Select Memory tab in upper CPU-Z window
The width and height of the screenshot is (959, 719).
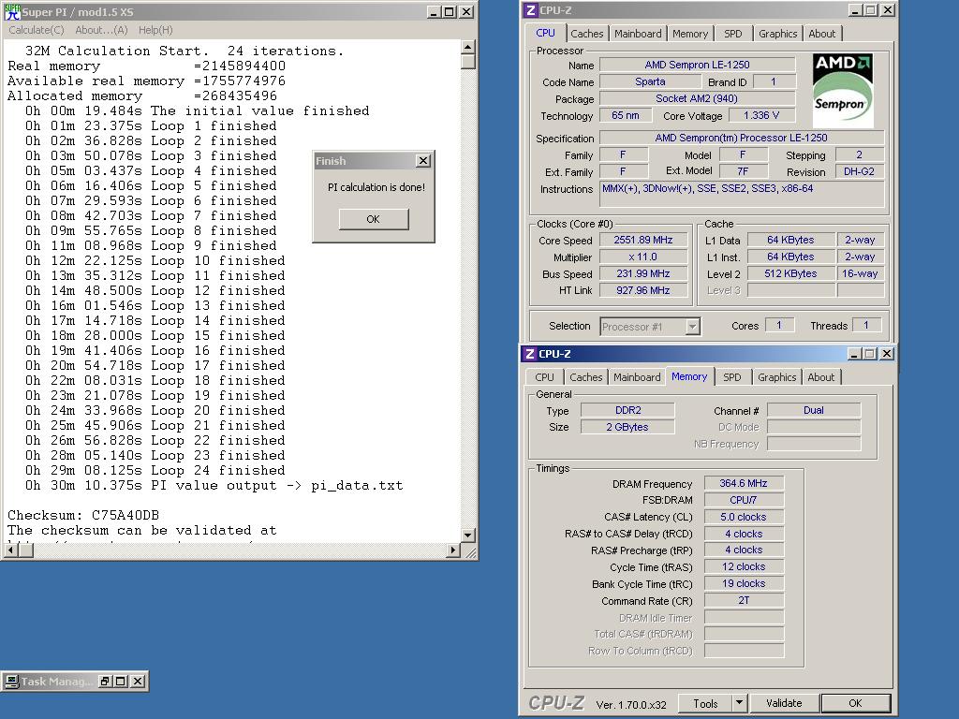(690, 34)
